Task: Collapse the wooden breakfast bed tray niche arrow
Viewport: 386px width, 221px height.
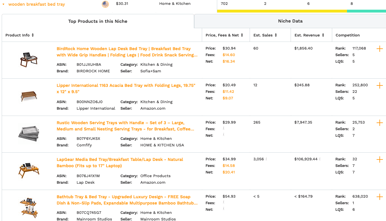Action: click(x=3, y=4)
